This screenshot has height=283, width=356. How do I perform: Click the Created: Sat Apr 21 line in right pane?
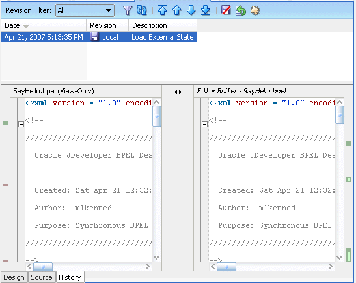[x=277, y=190]
